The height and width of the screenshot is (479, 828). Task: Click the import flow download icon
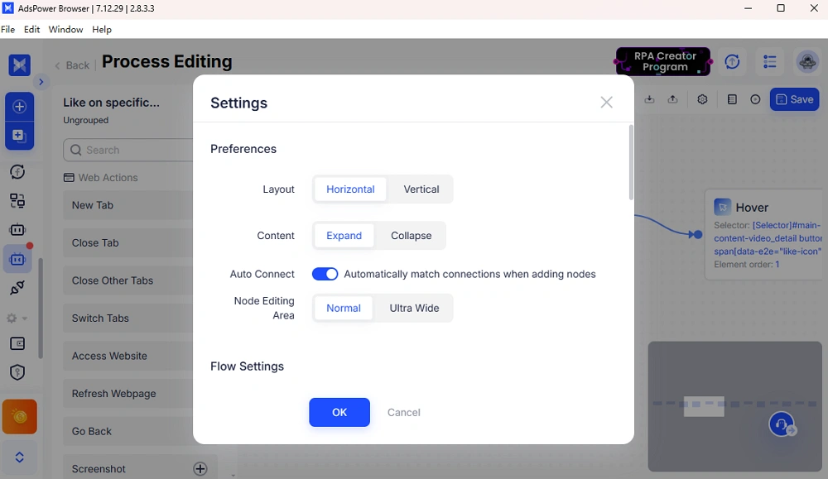pos(650,98)
